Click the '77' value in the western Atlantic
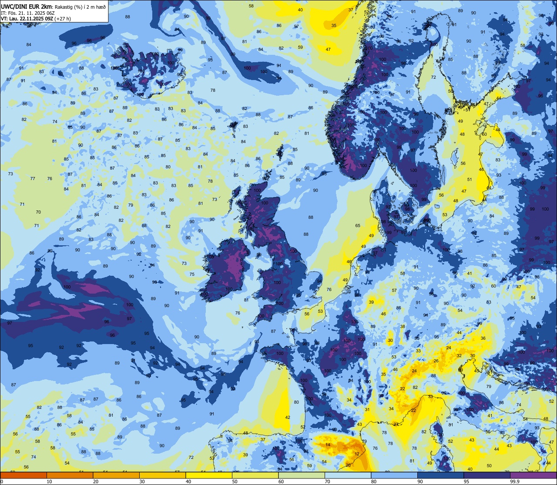The height and width of the screenshot is (485, 557). coord(33,179)
